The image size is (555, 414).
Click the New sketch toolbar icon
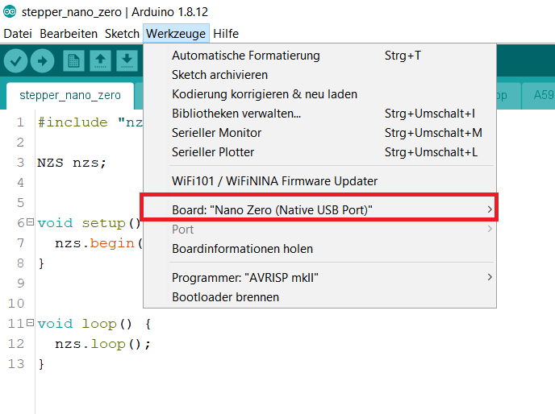point(73,60)
